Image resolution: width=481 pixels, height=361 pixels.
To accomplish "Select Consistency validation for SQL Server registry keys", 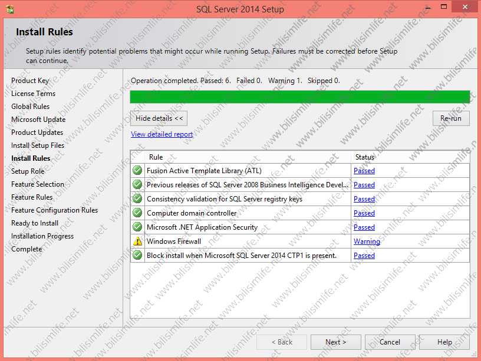I will pos(225,199).
